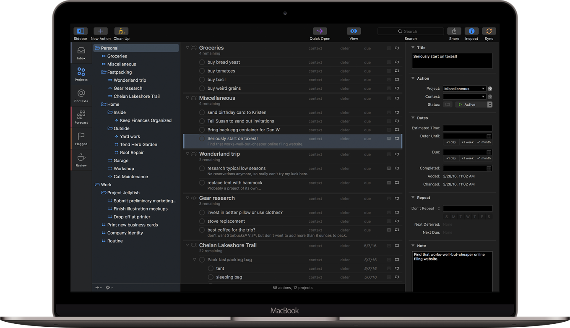Viewport: 570px width, 328px height.
Task: Click the Estimated Time field
Action: 468,128
